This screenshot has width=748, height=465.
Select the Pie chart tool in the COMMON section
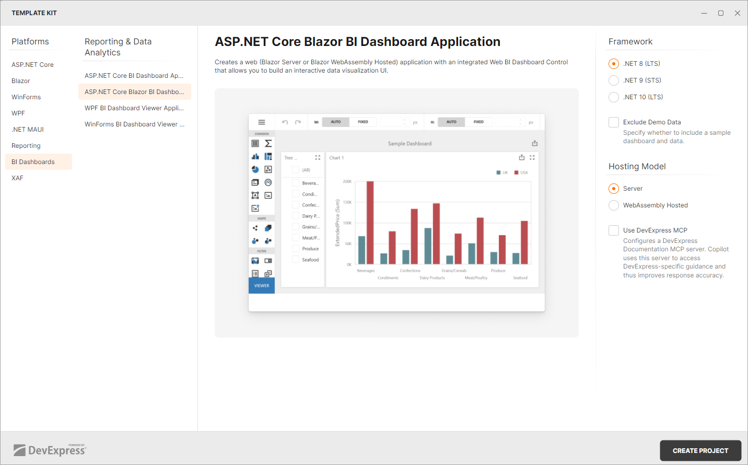point(255,169)
